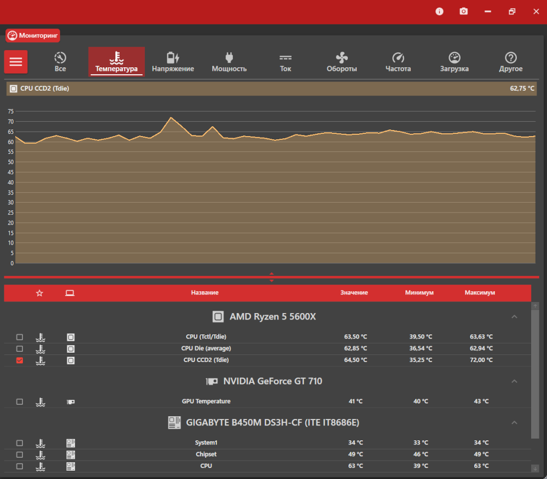
Task: Uncheck the CPU CCD2 (Tdie) checkbox
Action: (x=20, y=360)
